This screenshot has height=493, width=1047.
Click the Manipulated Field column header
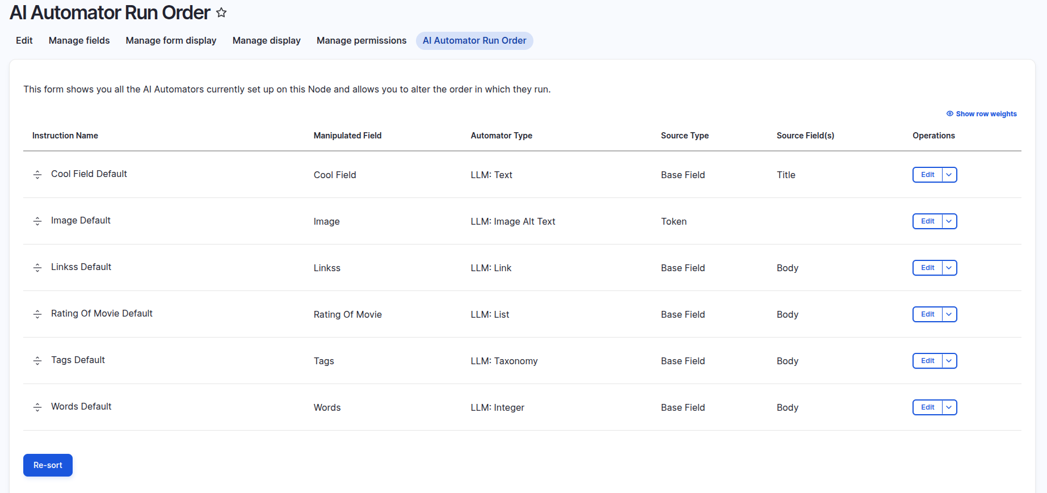pyautogui.click(x=348, y=136)
